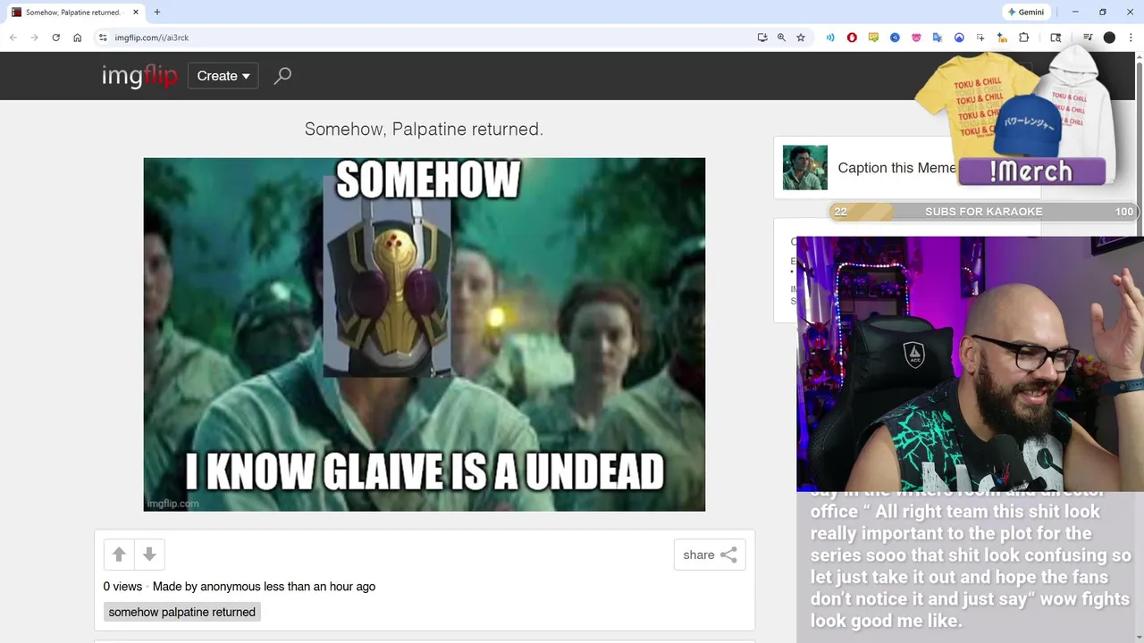Image resolution: width=1144 pixels, height=643 pixels.
Task: Open the red ad blocker extension icon
Action: point(852,38)
